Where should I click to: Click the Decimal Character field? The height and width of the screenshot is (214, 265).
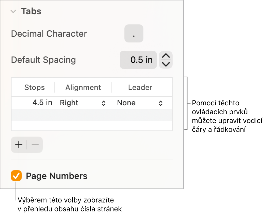(134, 34)
